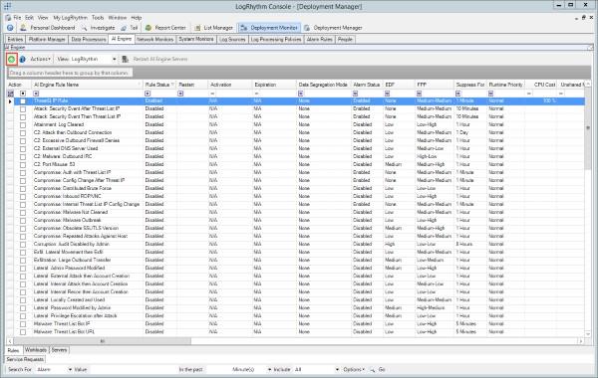The height and width of the screenshot is (378, 598).
Task: Open List Manager
Action: tap(214, 28)
